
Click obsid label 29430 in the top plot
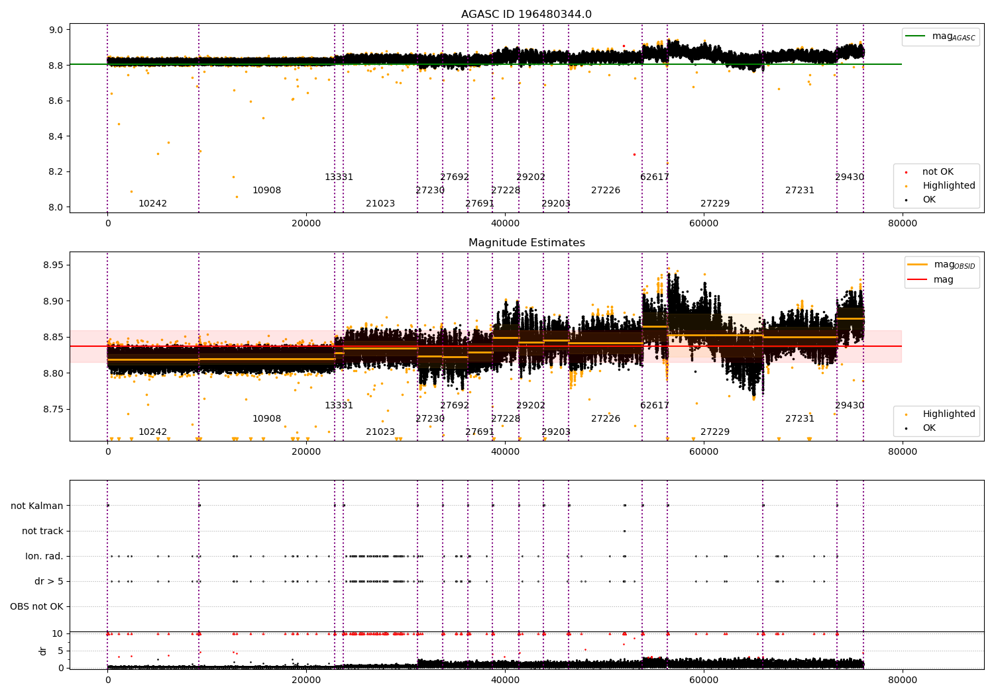[850, 177]
